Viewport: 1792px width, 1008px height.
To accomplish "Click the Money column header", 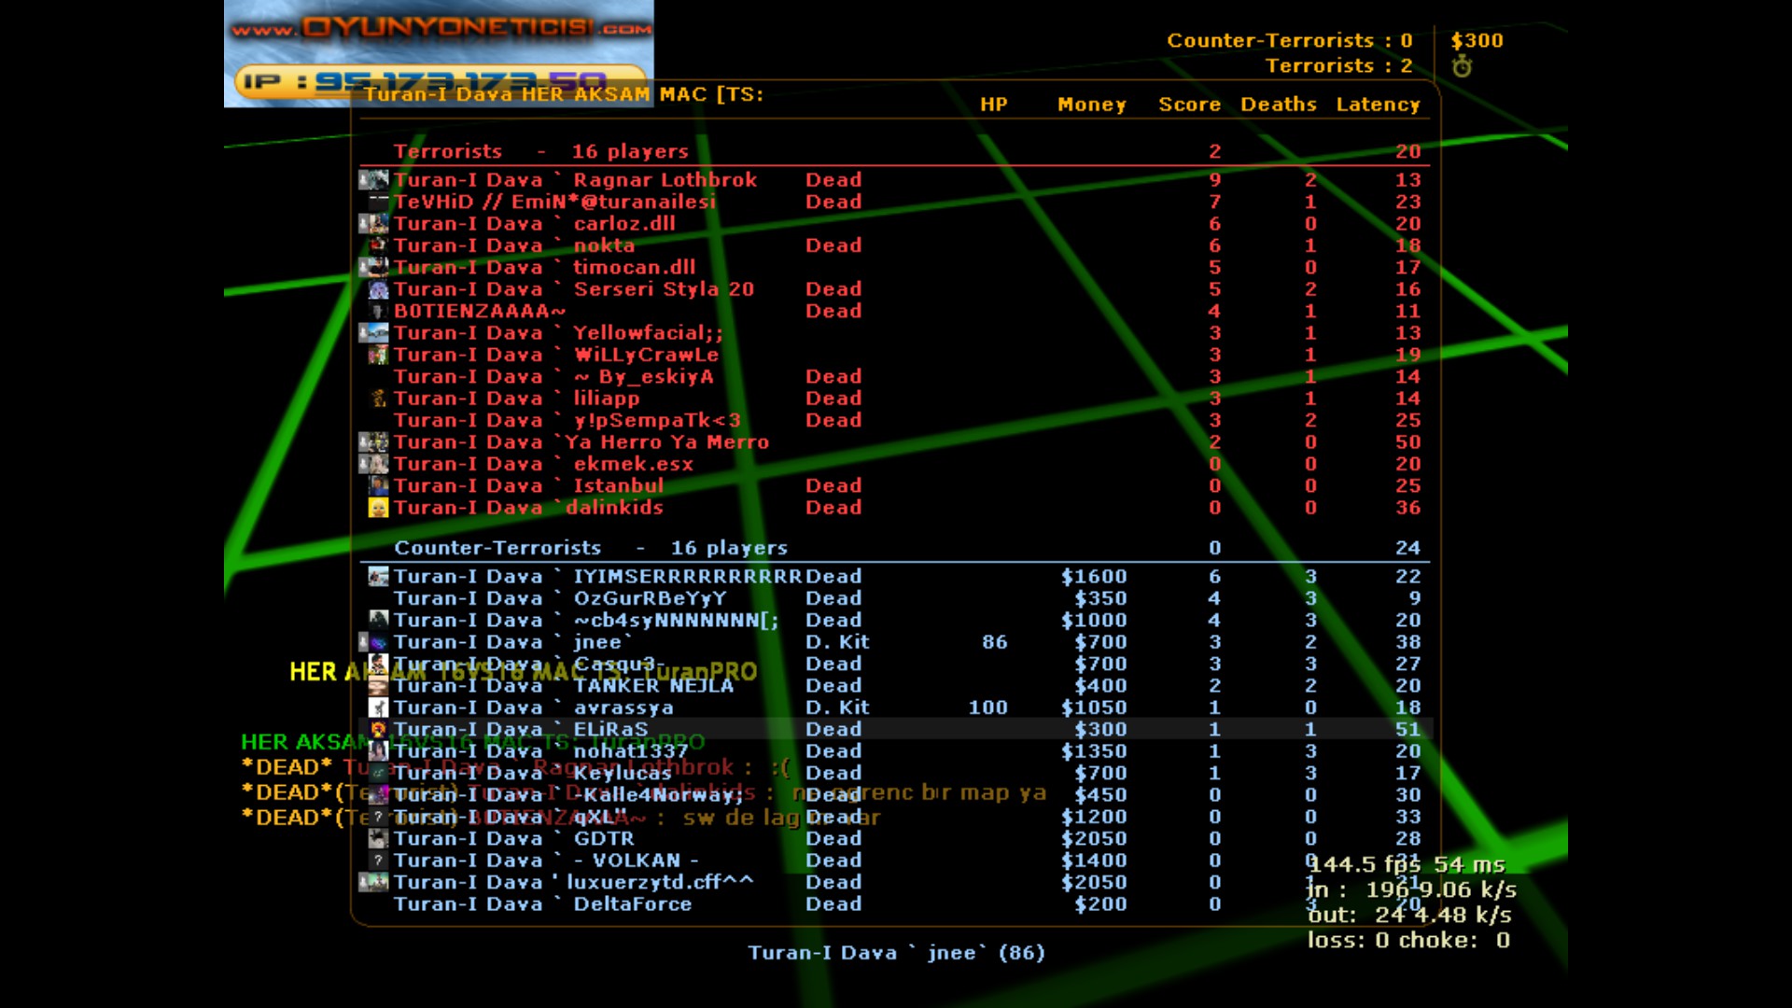I will (1092, 105).
